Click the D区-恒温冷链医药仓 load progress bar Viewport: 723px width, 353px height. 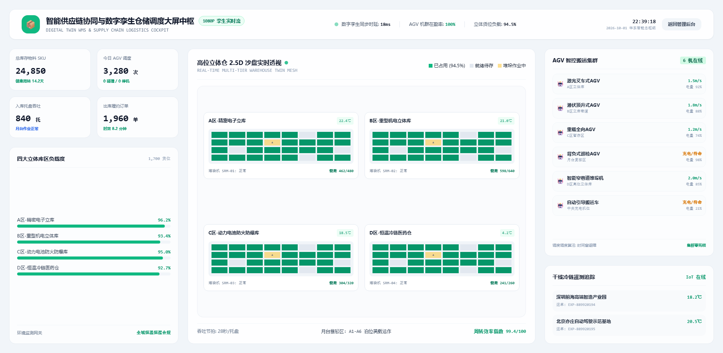click(94, 274)
